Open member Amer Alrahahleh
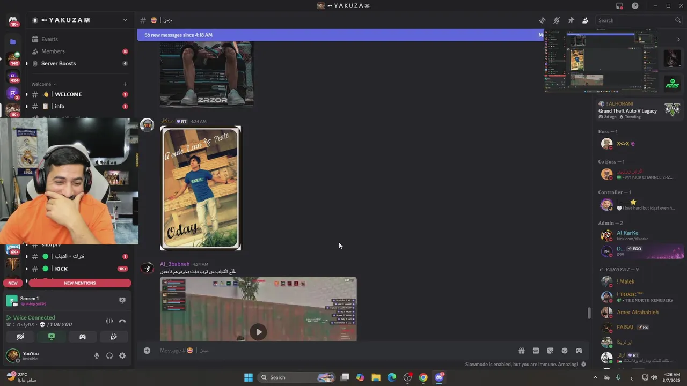Viewport: 687px width, 386px height. pyautogui.click(x=640, y=312)
